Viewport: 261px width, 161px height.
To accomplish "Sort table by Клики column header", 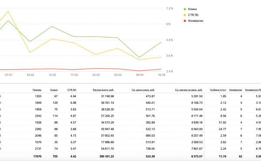I will pyautogui.click(x=54, y=90).
